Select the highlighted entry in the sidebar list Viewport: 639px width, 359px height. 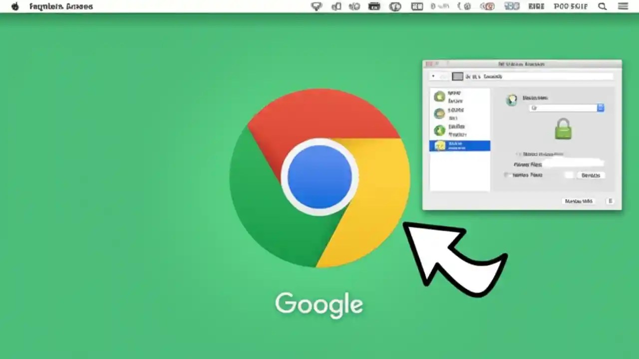click(460, 146)
